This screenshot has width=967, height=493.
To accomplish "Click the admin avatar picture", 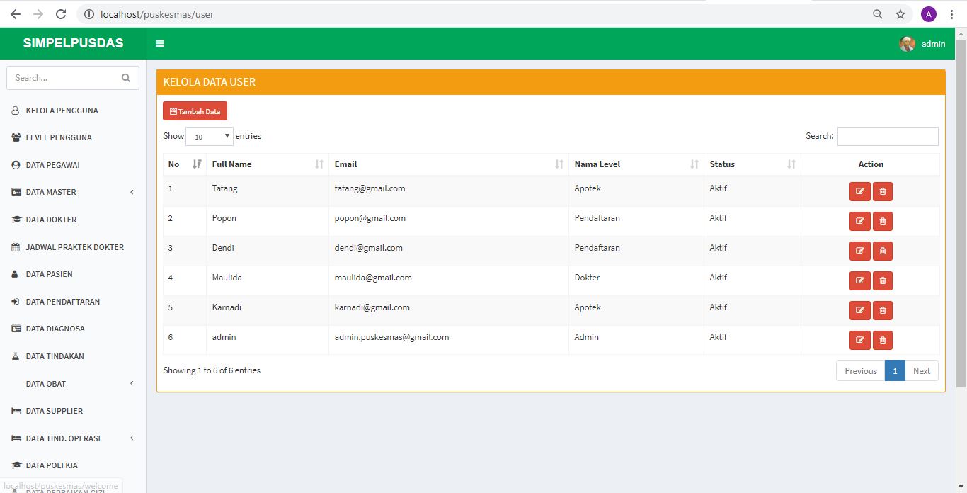I will click(x=907, y=44).
